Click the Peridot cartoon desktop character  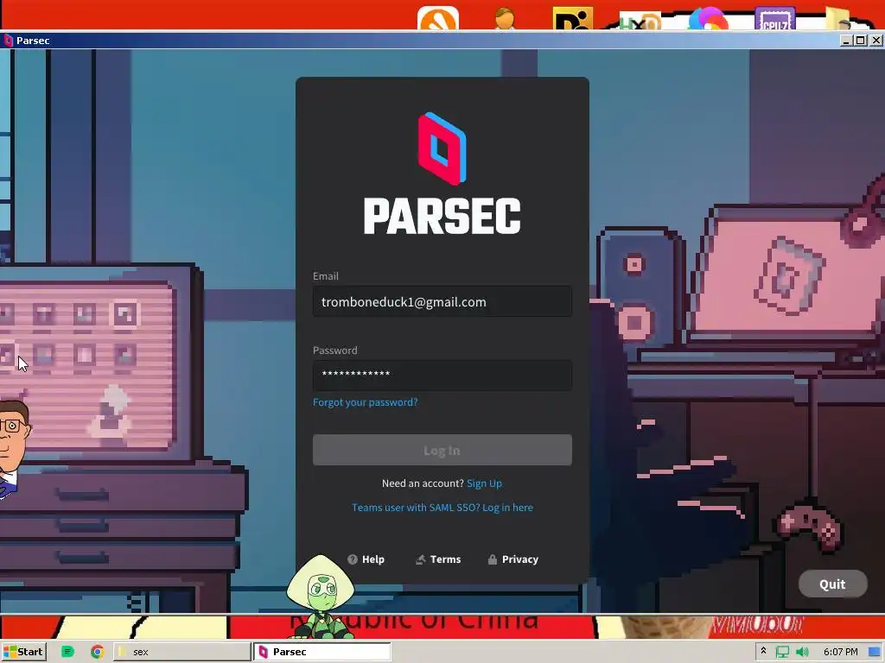tap(321, 597)
